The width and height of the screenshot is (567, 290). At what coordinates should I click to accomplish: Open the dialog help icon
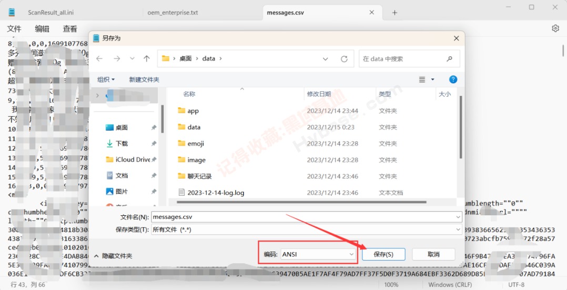click(x=453, y=79)
